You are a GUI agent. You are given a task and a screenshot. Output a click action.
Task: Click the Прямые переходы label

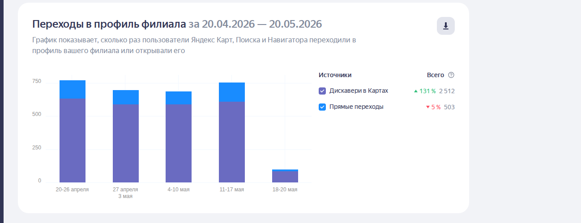coord(356,107)
